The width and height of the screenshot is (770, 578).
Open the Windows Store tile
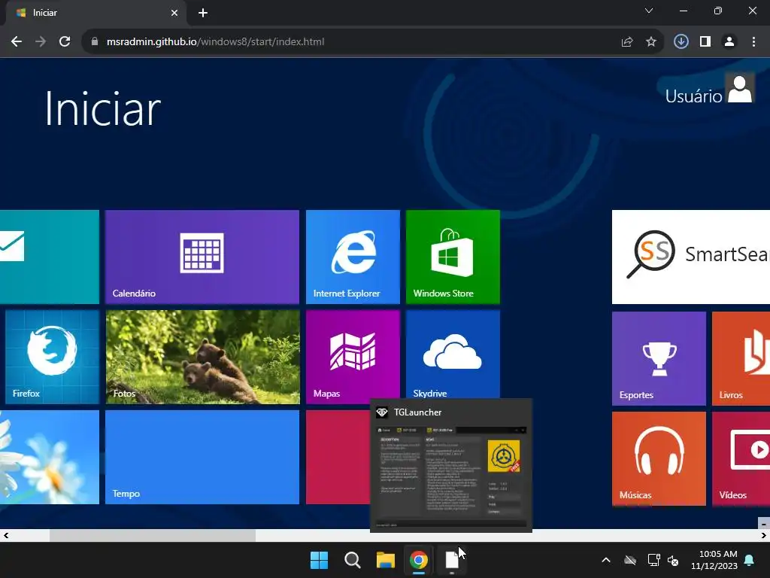453,257
